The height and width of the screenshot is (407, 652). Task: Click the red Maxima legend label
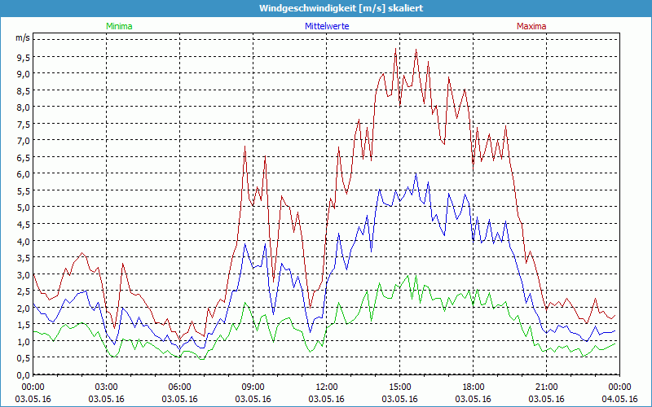pos(531,26)
